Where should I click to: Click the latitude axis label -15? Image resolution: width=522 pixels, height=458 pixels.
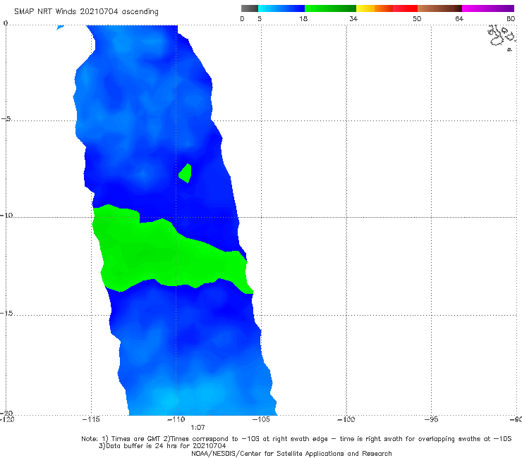pyautogui.click(x=6, y=314)
